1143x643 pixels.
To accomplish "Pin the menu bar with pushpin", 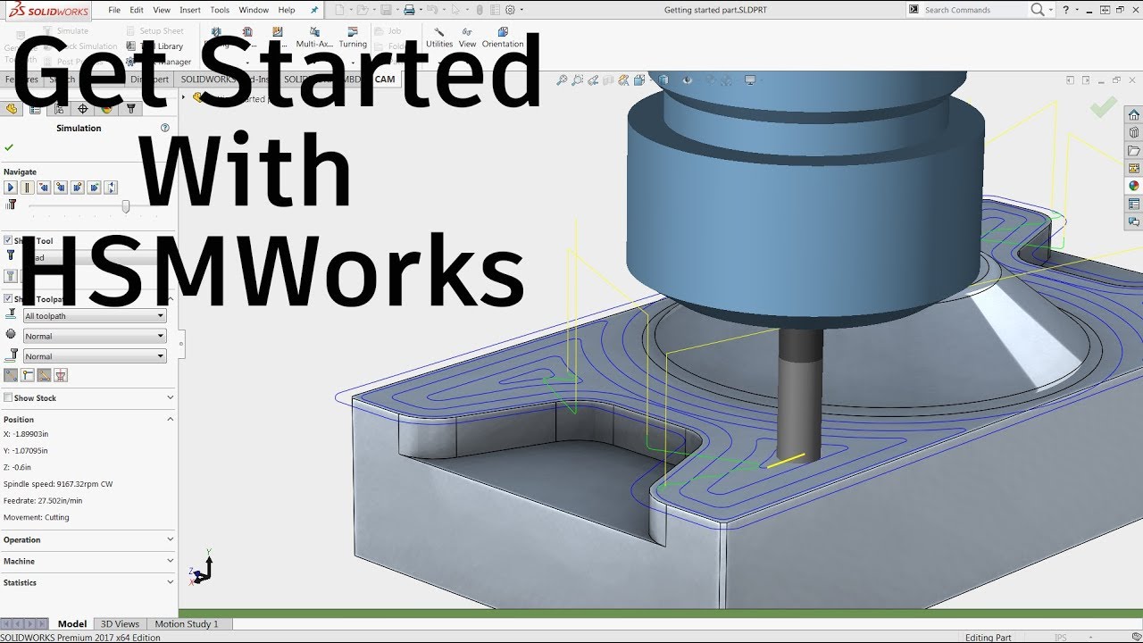I will [314, 10].
